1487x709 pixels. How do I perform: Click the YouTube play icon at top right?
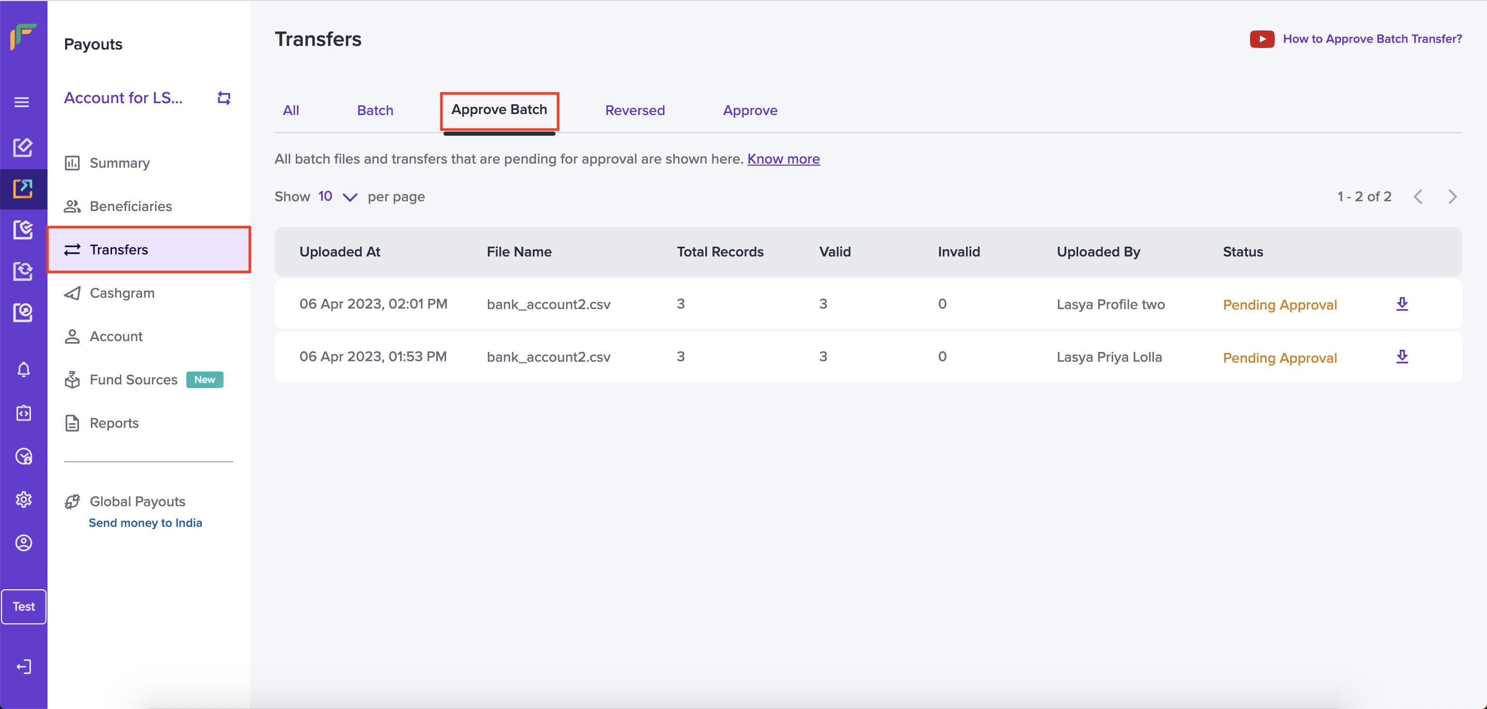1261,39
